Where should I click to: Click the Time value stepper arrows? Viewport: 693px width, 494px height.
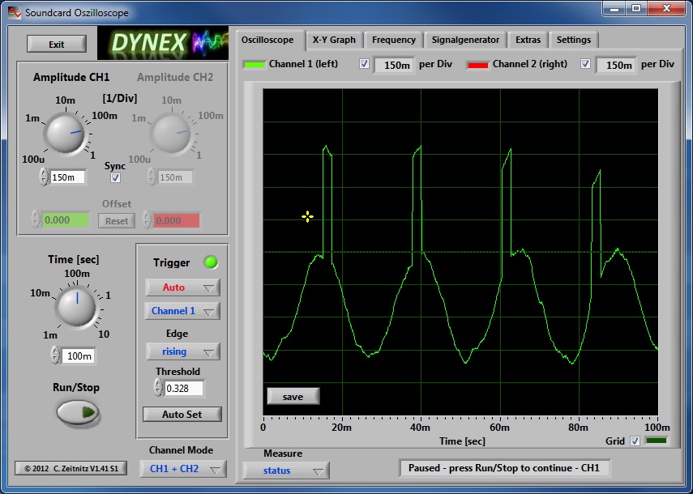55,356
